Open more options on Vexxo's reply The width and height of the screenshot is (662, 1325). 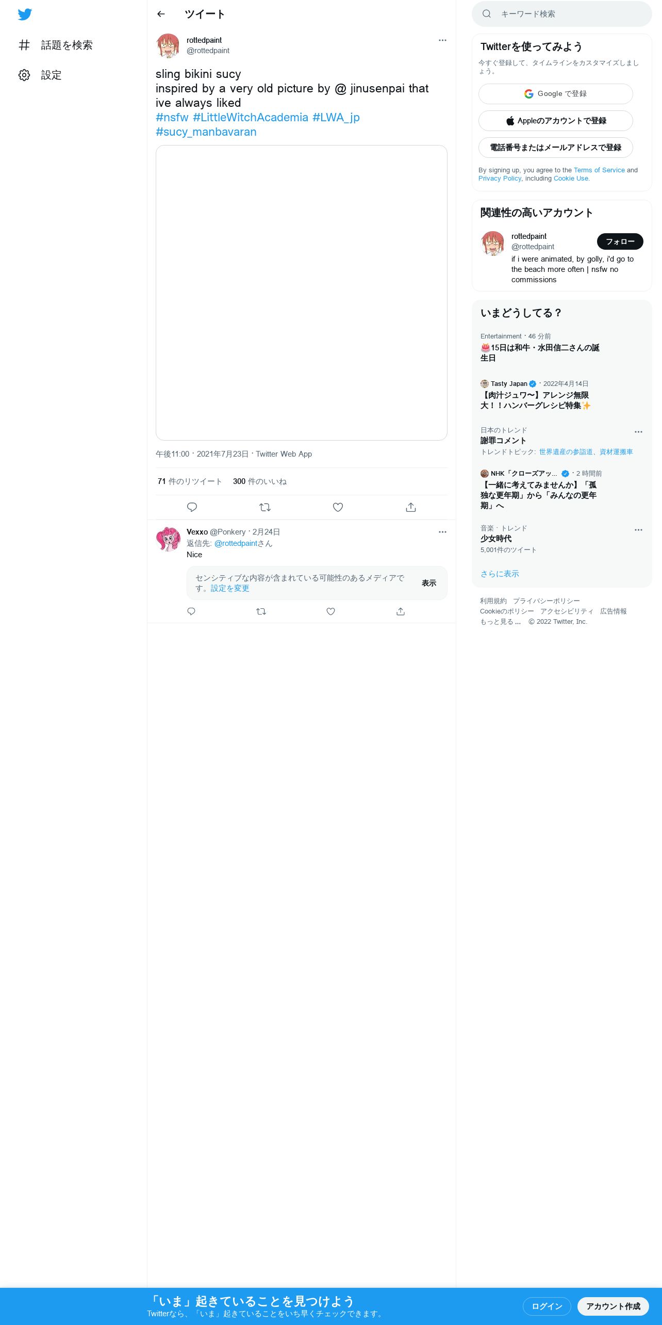(x=442, y=532)
